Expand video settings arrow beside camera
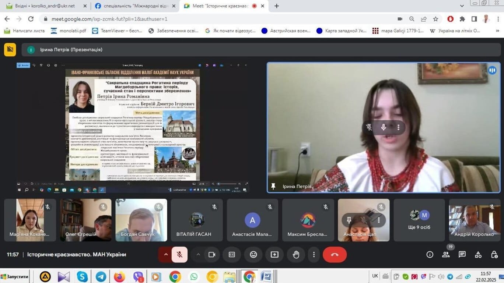The image size is (504, 283). click(x=198, y=255)
